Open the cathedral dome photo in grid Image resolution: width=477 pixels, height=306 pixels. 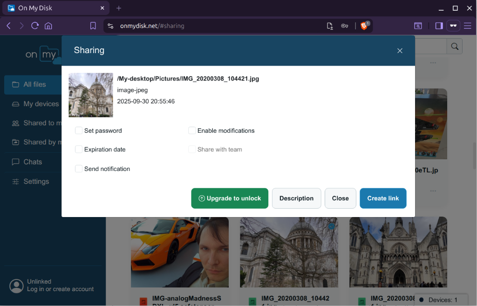click(x=289, y=252)
